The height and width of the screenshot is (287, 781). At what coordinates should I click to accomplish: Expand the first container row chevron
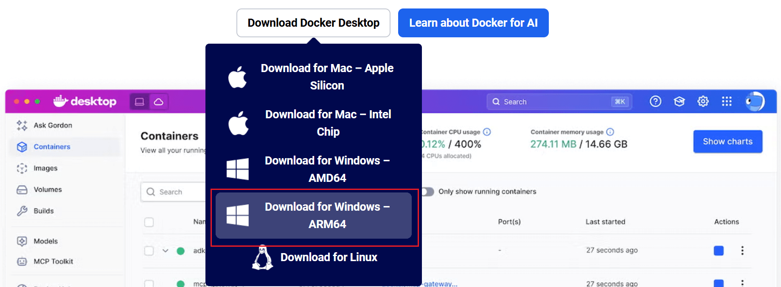click(x=166, y=251)
